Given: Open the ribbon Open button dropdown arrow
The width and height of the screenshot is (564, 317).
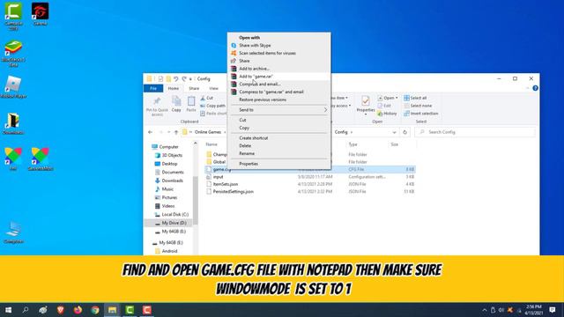Looking at the screenshot, I should coord(397,98).
